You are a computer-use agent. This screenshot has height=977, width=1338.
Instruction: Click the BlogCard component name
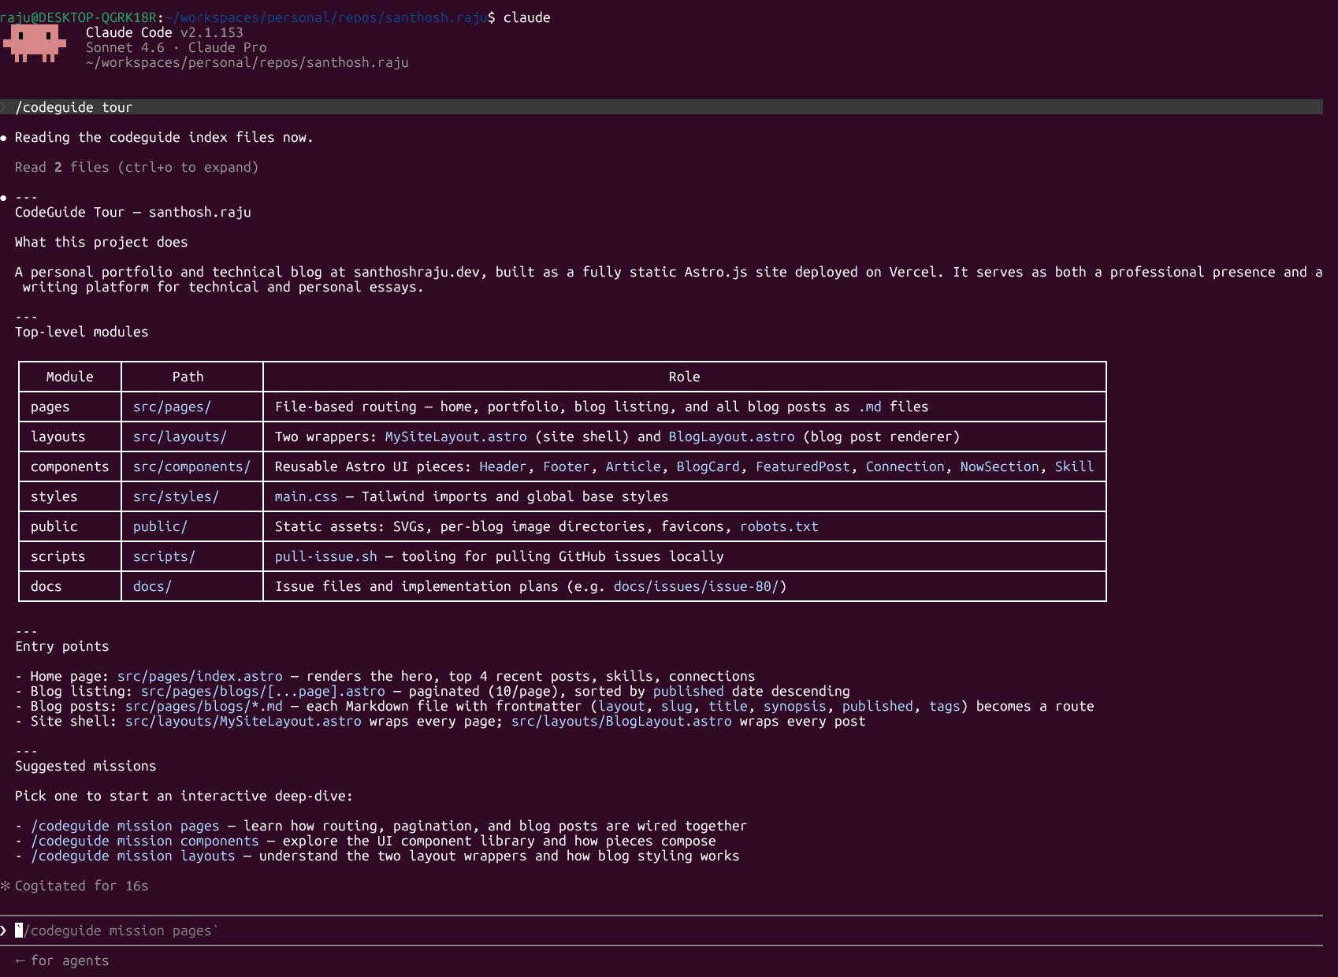(x=708, y=466)
